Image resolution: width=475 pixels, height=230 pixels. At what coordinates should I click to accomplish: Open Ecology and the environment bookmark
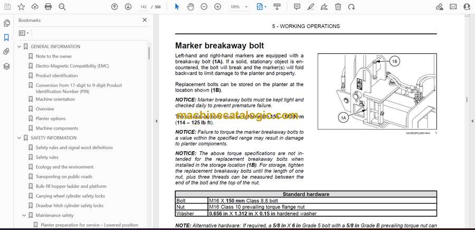(x=64, y=167)
